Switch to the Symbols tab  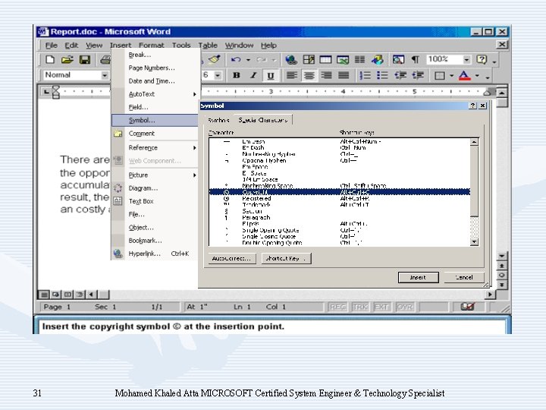[x=218, y=120]
